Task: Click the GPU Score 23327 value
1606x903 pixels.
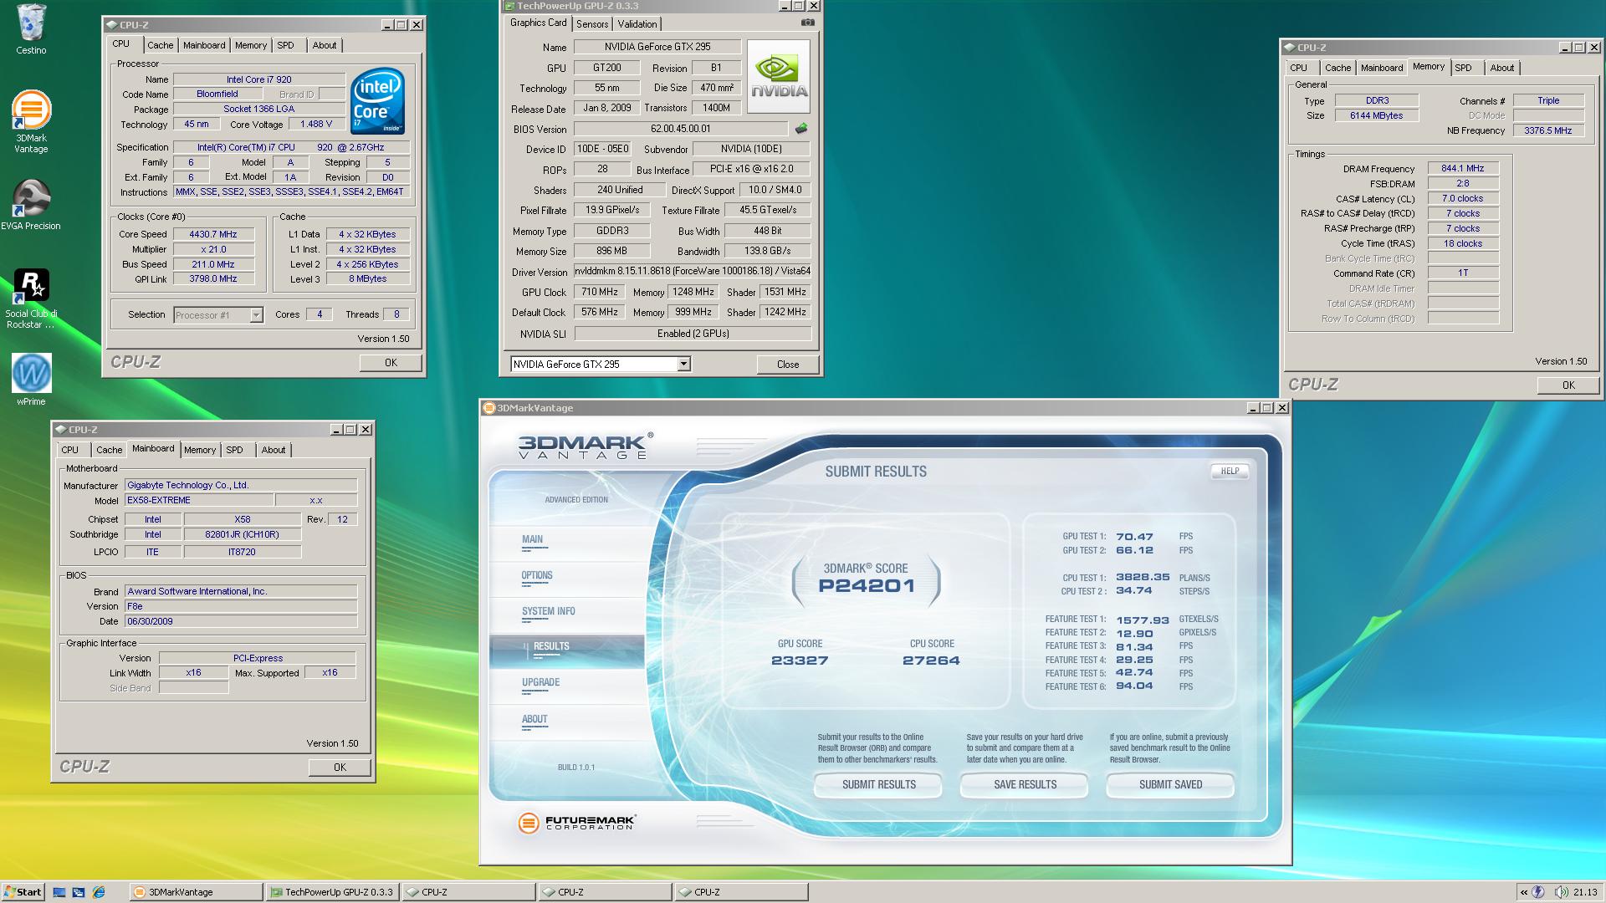Action: [x=800, y=661]
